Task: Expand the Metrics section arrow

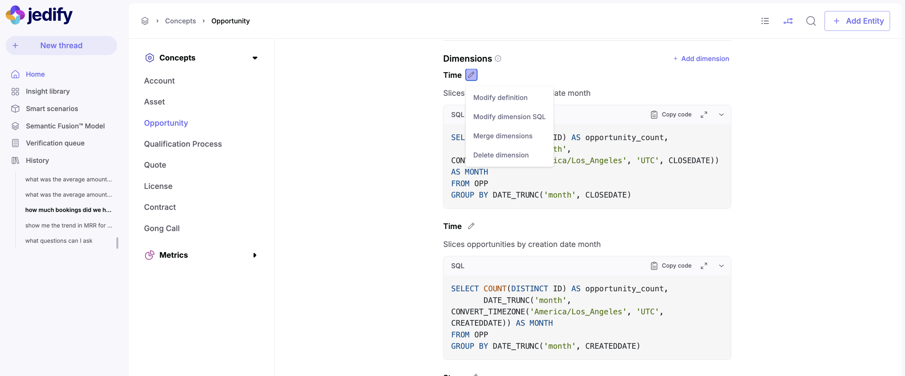Action: (255, 255)
